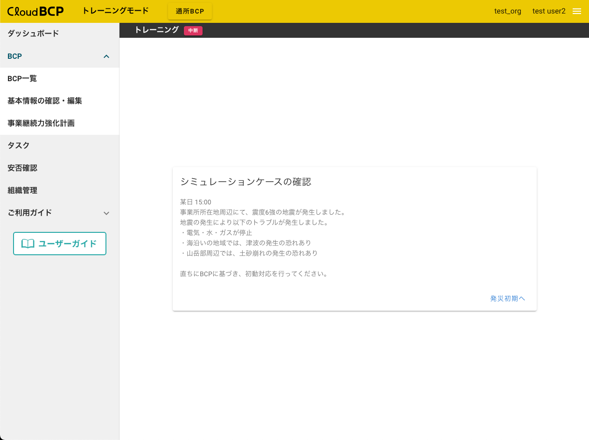Click the 発災初期へ link
Image resolution: width=589 pixels, height=440 pixels.
click(x=507, y=299)
